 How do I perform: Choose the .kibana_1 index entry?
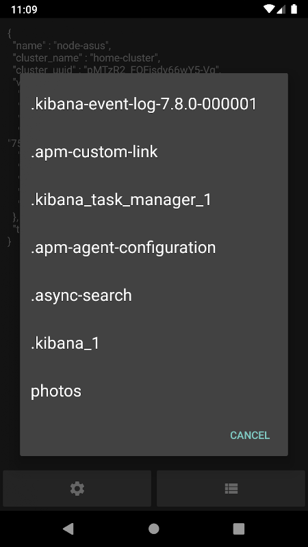[153, 343]
